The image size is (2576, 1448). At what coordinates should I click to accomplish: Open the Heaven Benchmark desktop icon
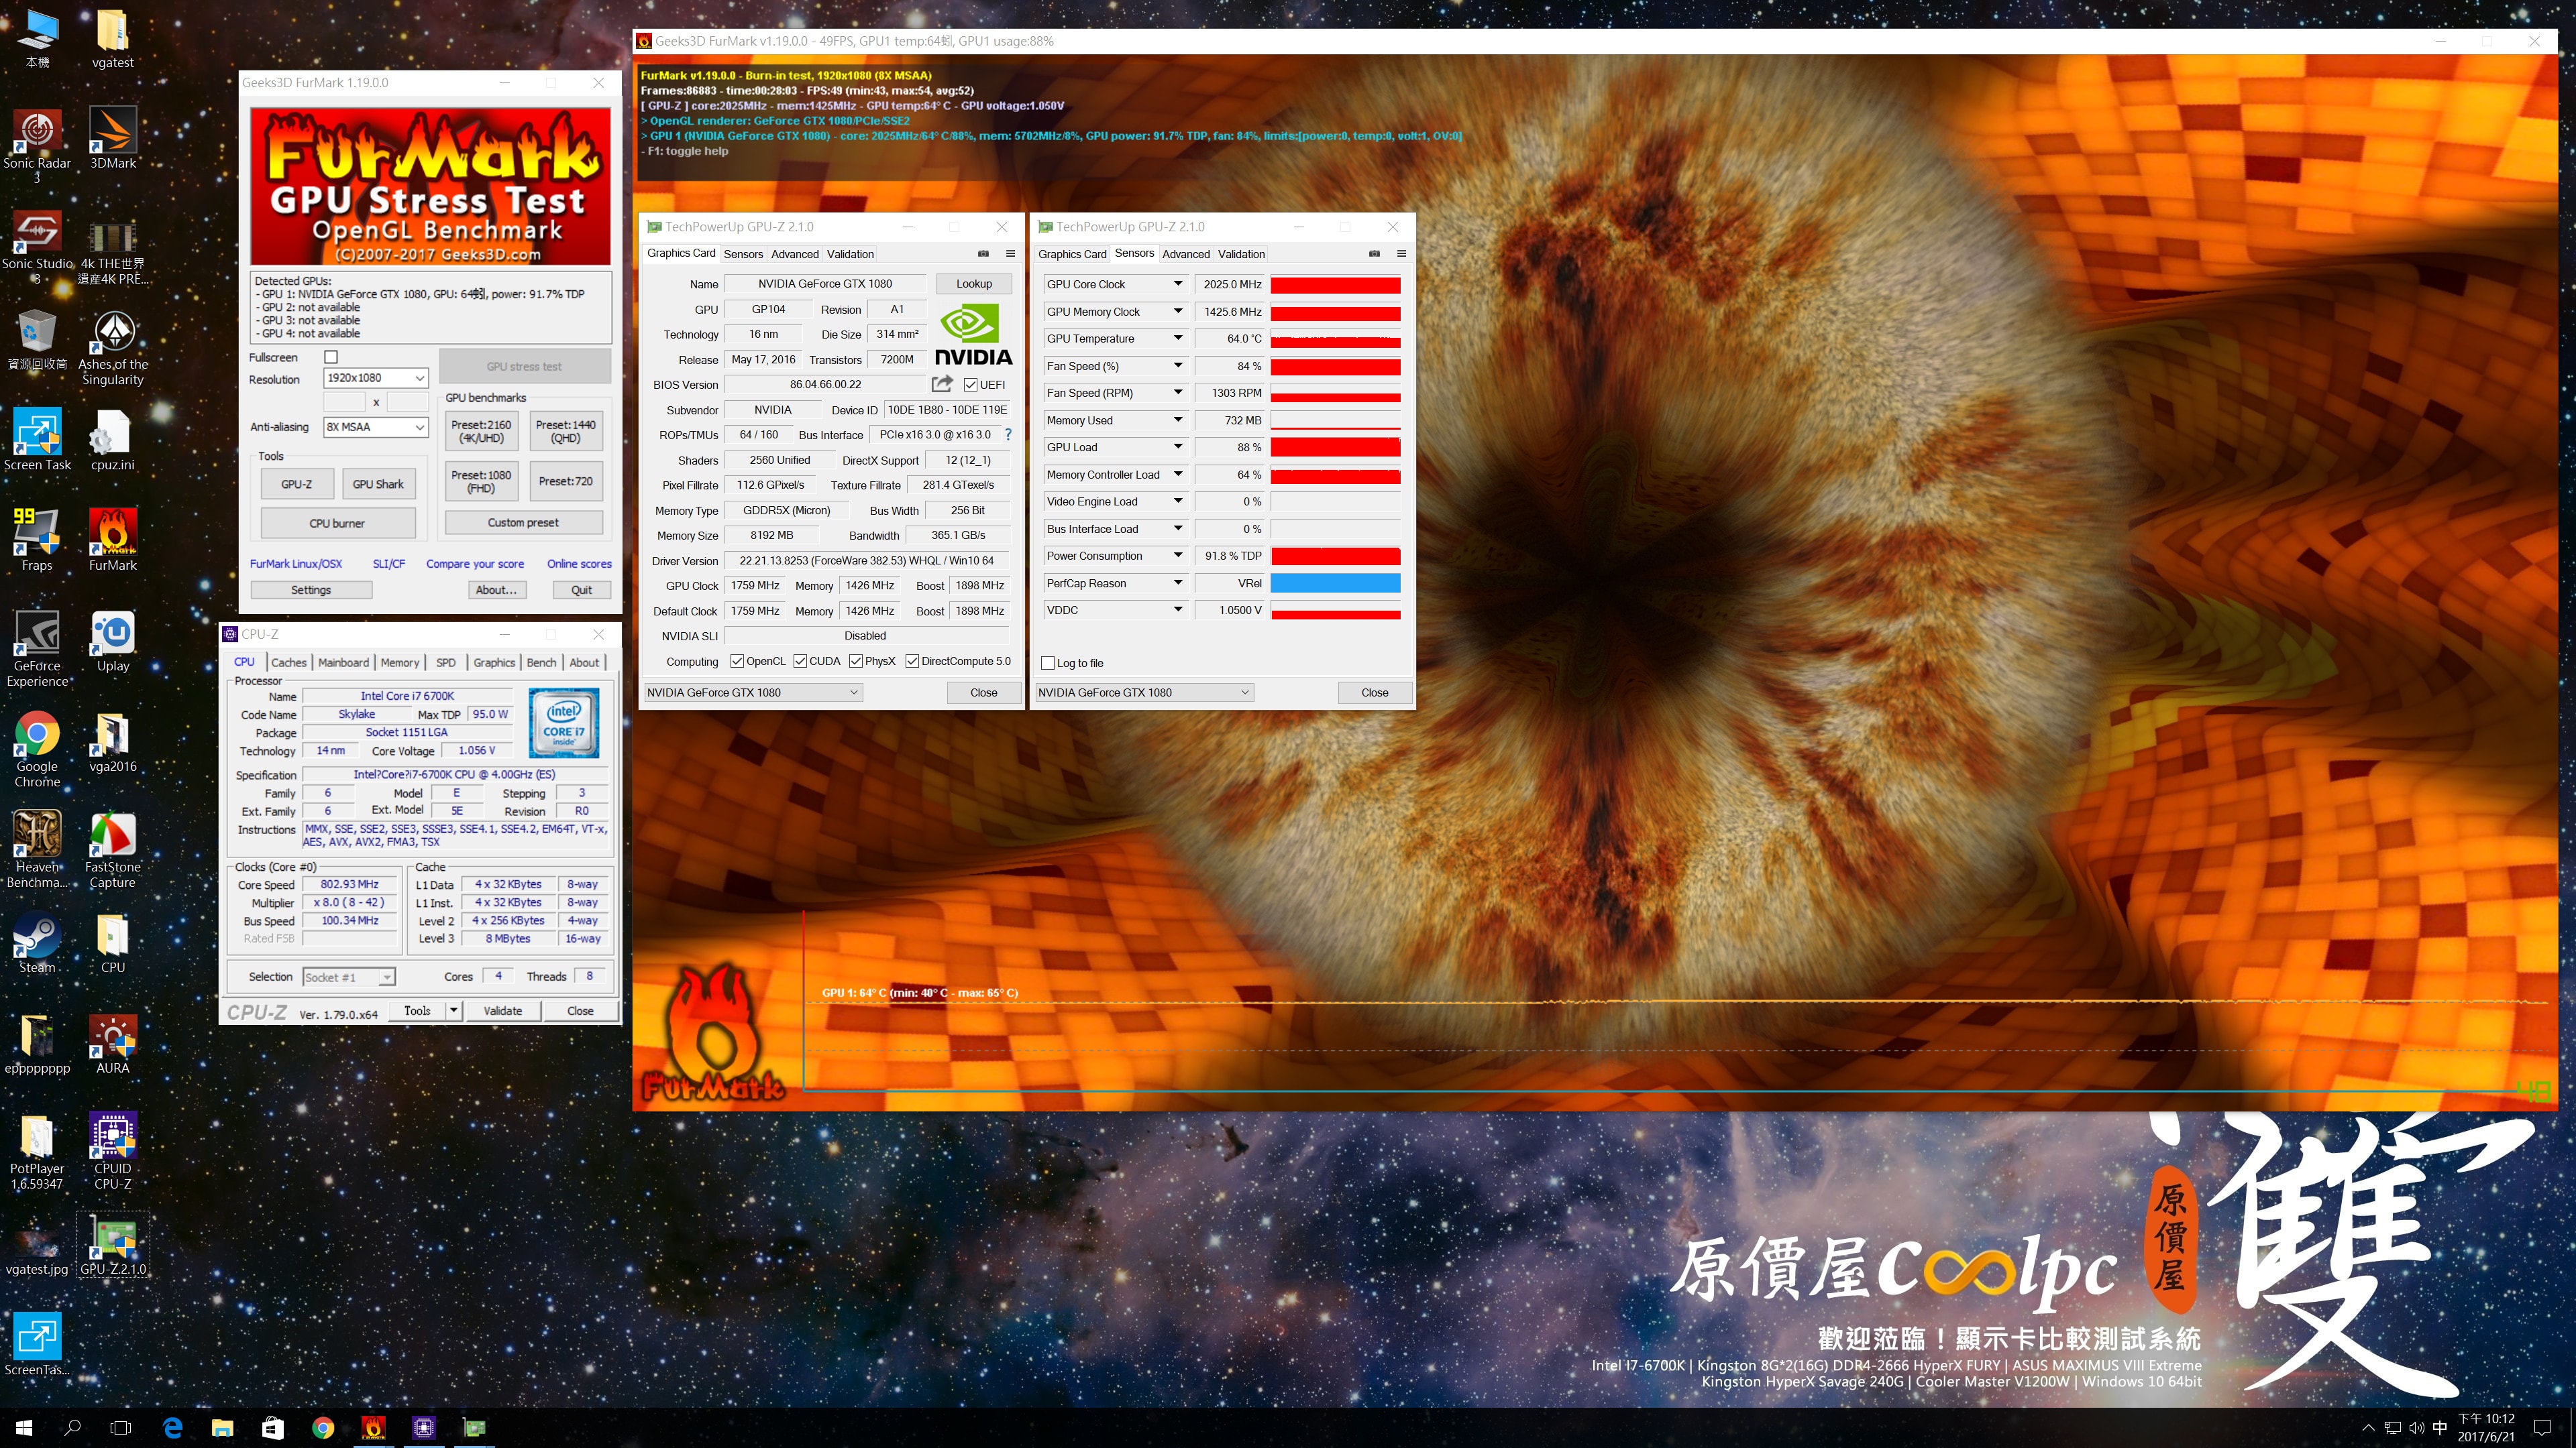pyautogui.click(x=37, y=849)
